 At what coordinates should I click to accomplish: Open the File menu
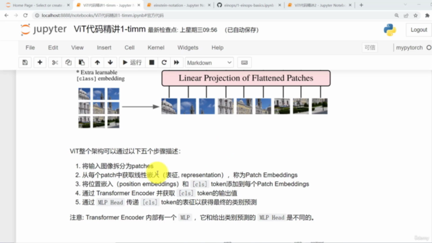click(x=30, y=48)
